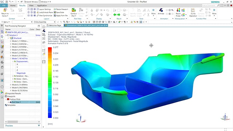This screenshot has height=131, width=233.
Task: Select Magnitude under Displacement
Action: click(21, 73)
